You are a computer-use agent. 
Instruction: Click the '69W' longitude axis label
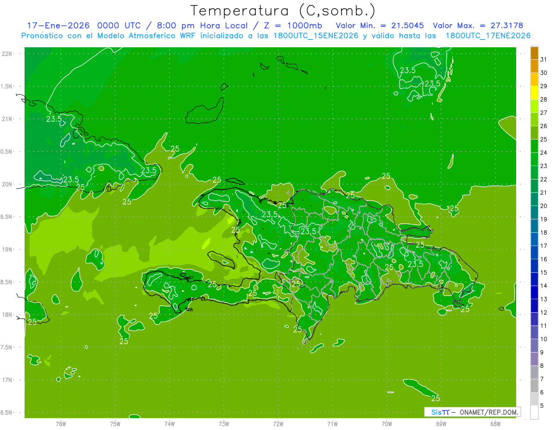pyautogui.click(x=441, y=424)
